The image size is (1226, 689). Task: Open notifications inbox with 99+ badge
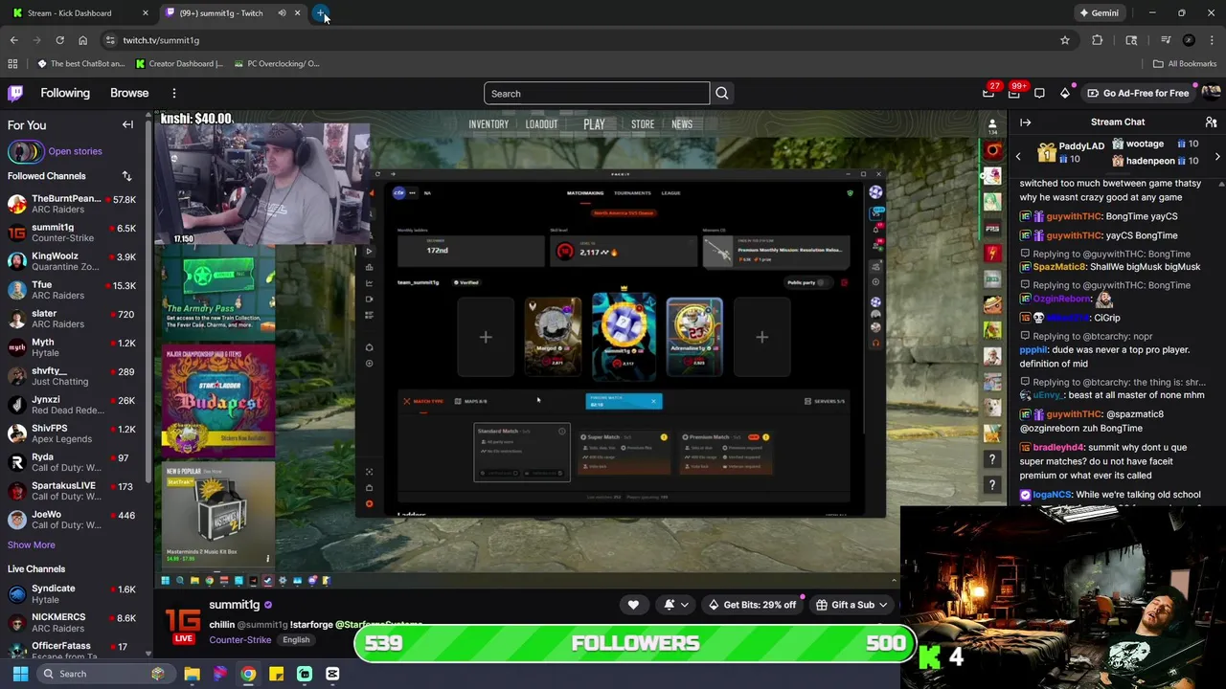pyautogui.click(x=1014, y=93)
